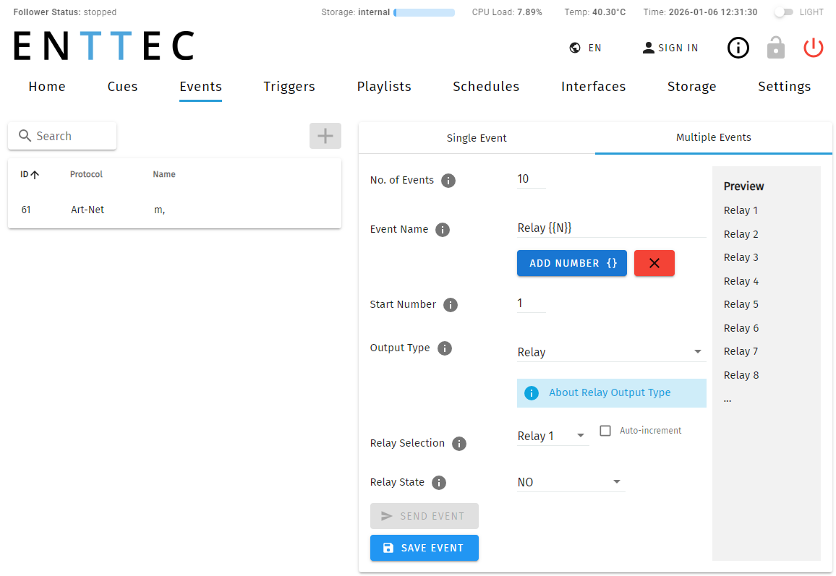Select the Multiple Events tab
The width and height of the screenshot is (836, 576).
click(x=713, y=138)
